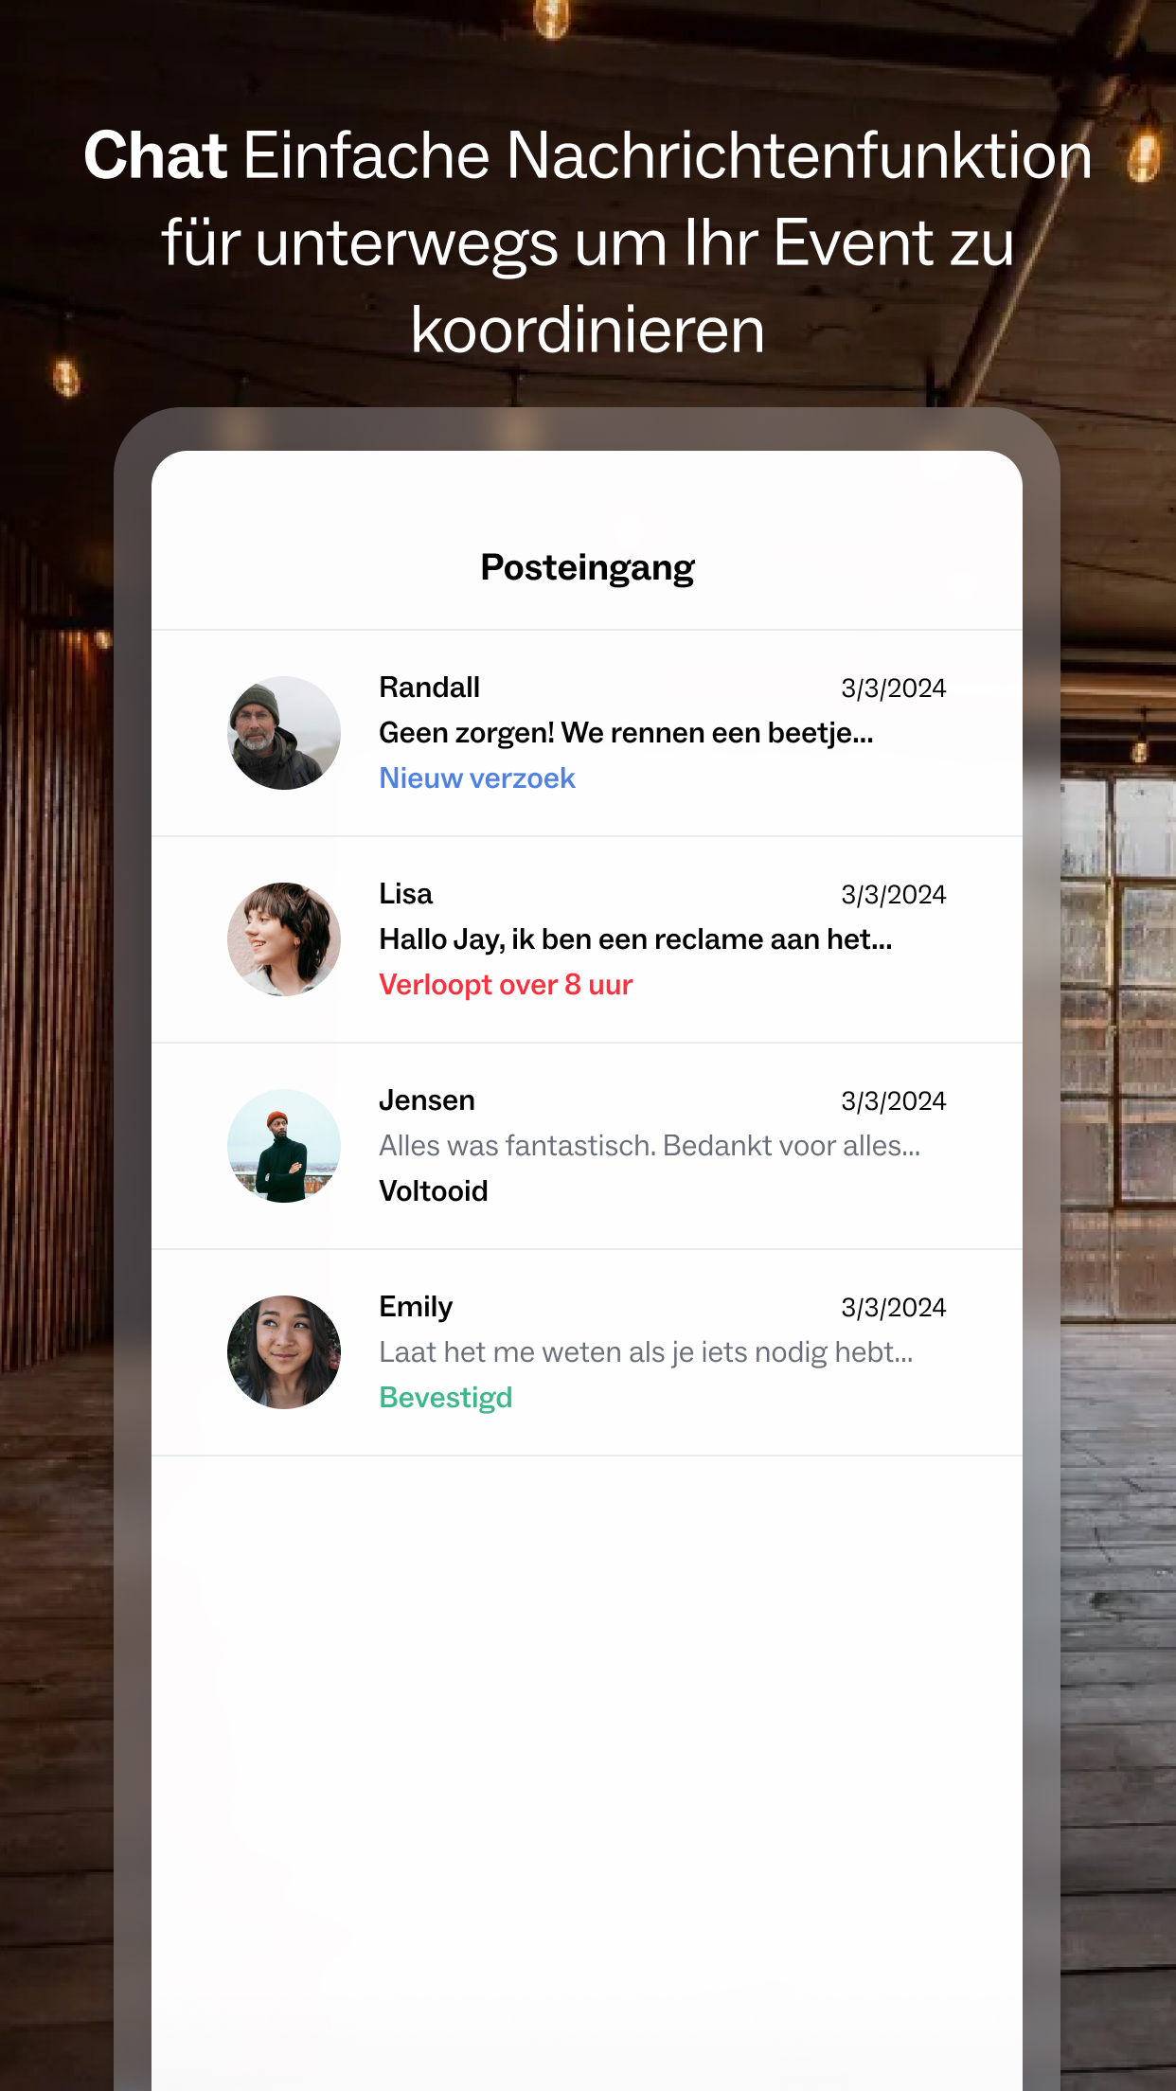Open Randall's profile avatar

coord(284,733)
